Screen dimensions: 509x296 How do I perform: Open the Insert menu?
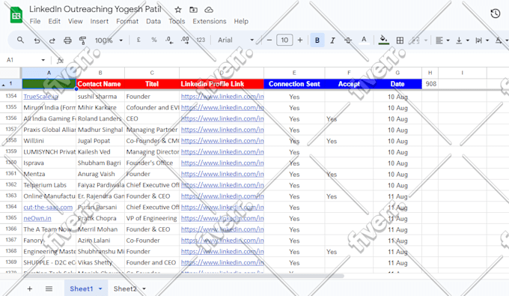coord(99,21)
